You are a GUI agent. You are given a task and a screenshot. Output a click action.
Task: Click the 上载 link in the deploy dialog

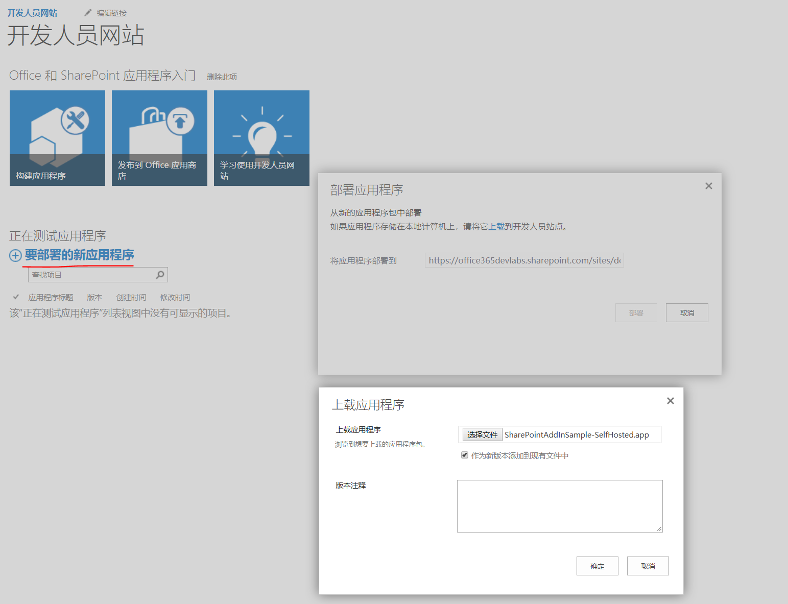point(496,226)
